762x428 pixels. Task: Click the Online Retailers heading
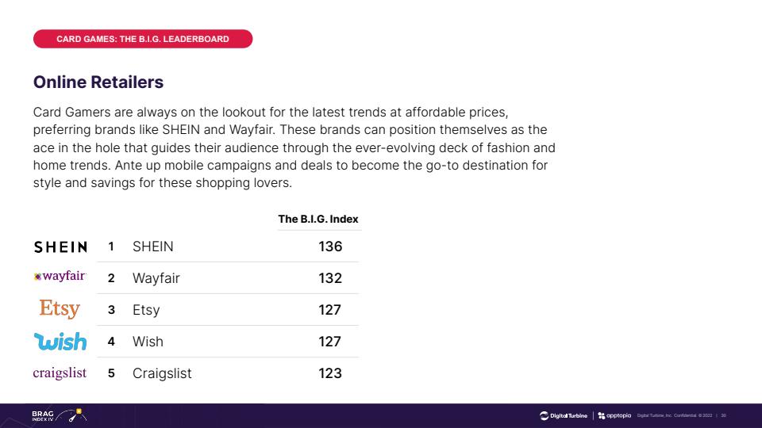pyautogui.click(x=98, y=82)
